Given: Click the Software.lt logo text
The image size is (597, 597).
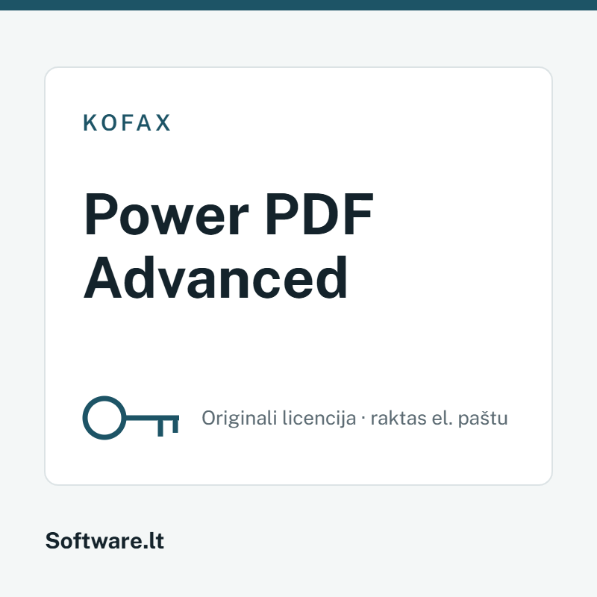Looking at the screenshot, I should [104, 540].
